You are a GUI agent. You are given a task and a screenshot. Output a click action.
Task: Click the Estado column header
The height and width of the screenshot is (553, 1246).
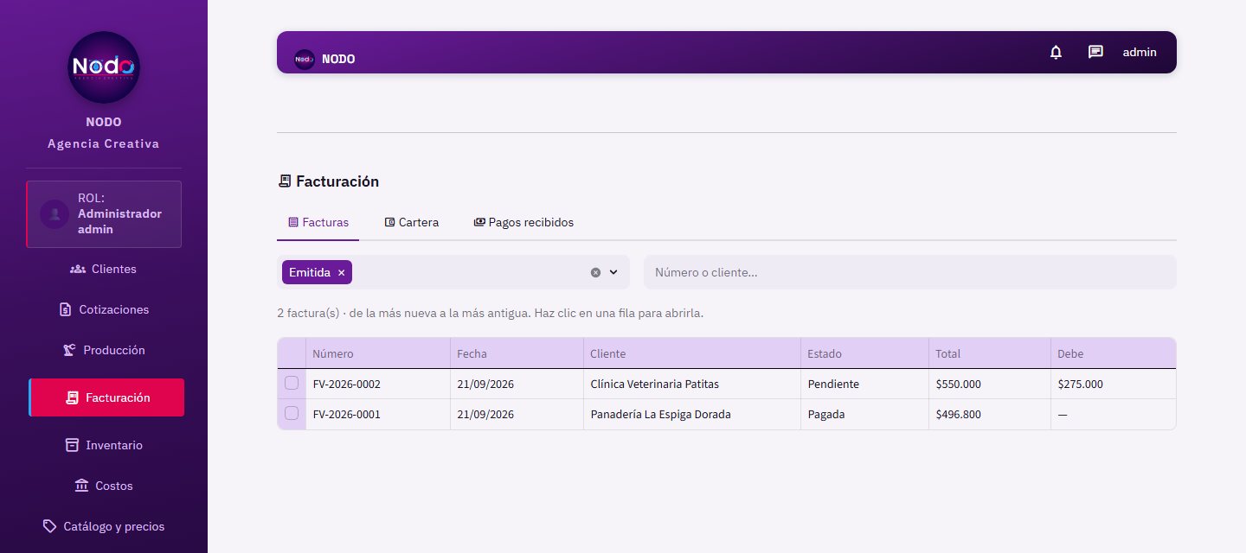click(x=865, y=353)
